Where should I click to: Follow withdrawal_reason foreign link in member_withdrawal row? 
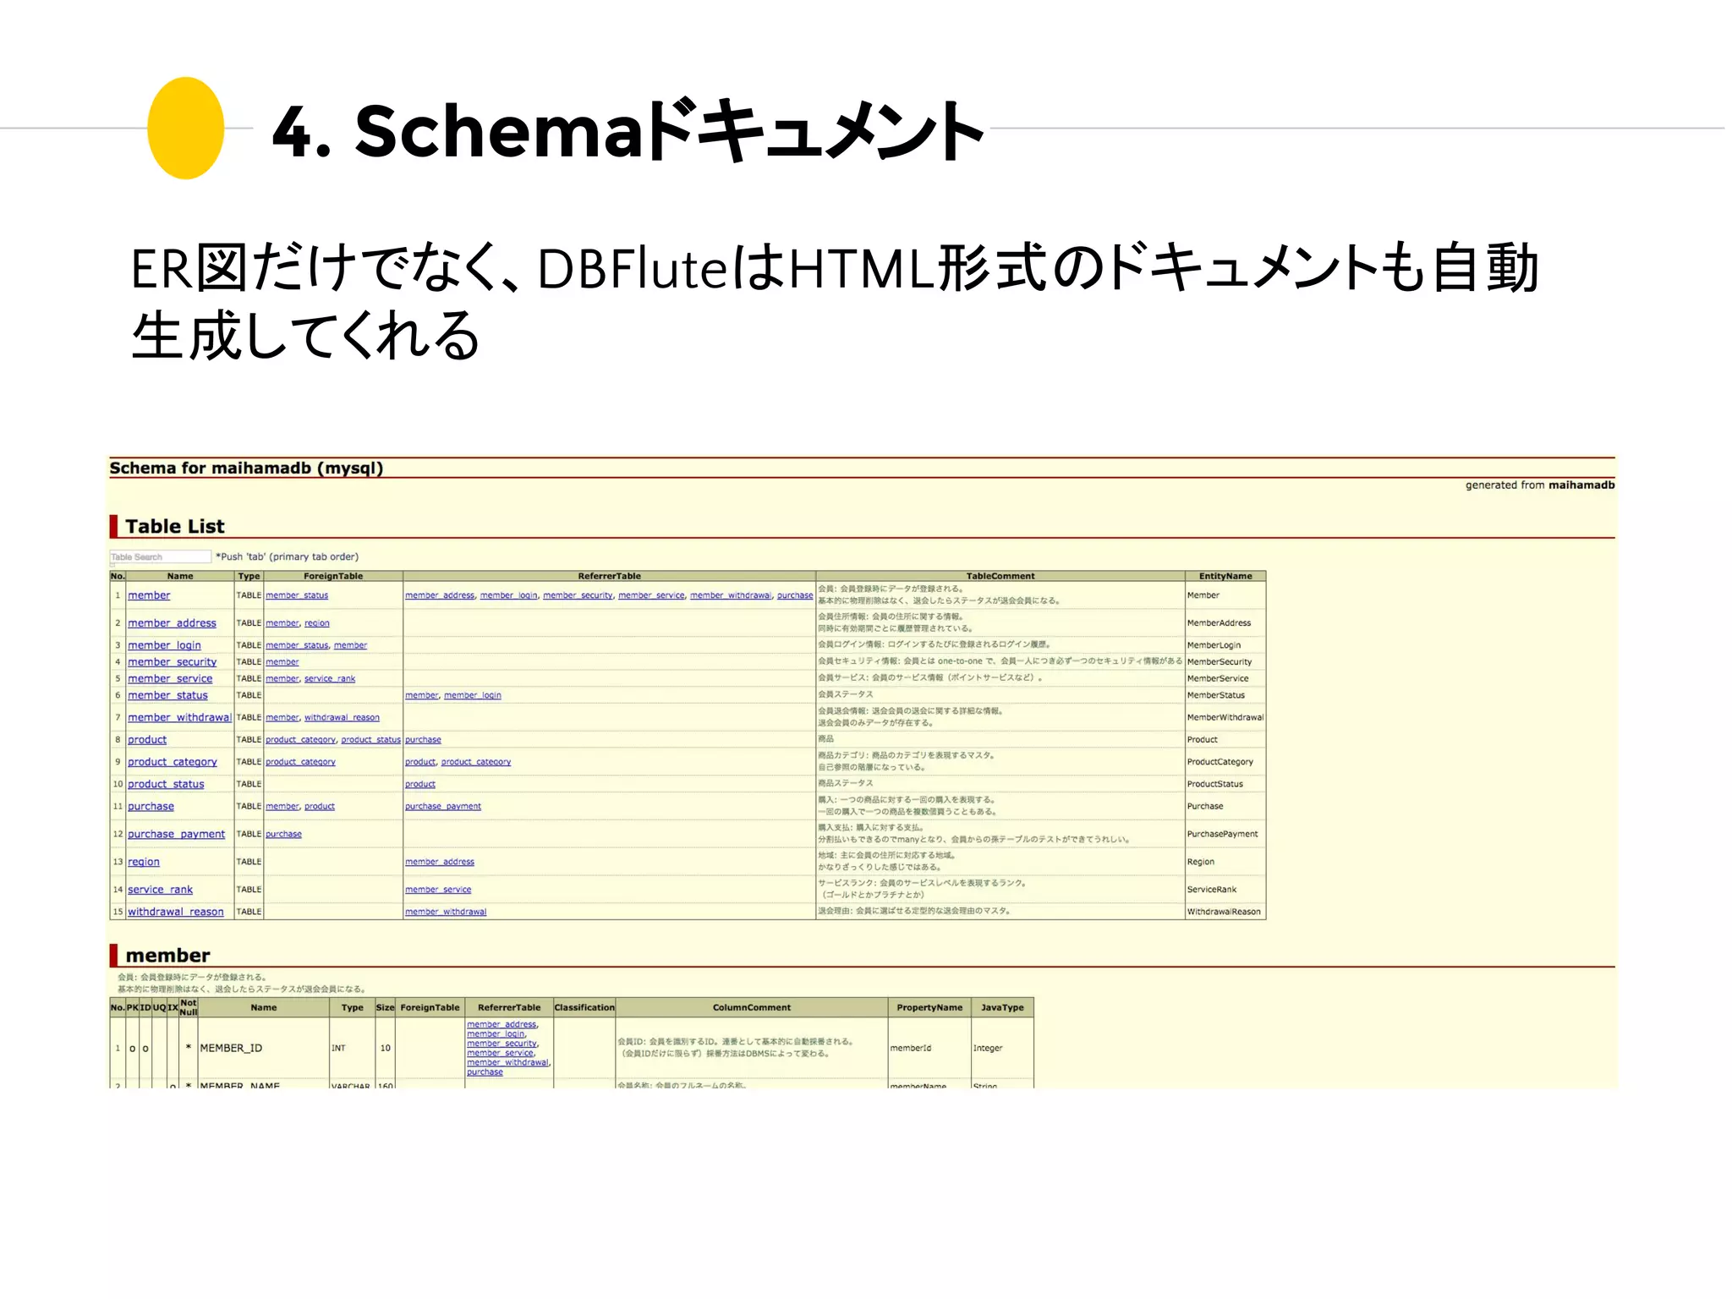tap(342, 717)
